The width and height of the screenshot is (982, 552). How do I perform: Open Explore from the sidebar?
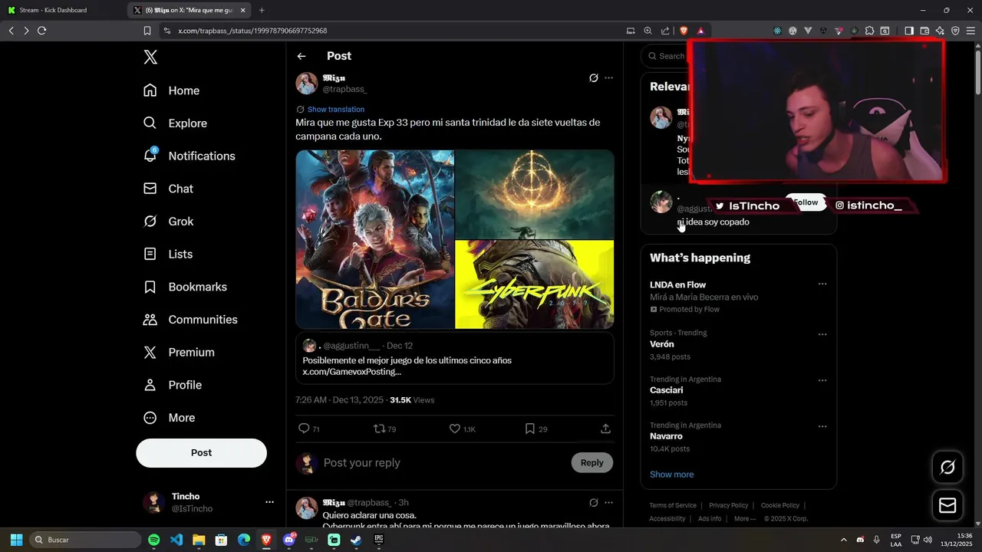pos(175,123)
